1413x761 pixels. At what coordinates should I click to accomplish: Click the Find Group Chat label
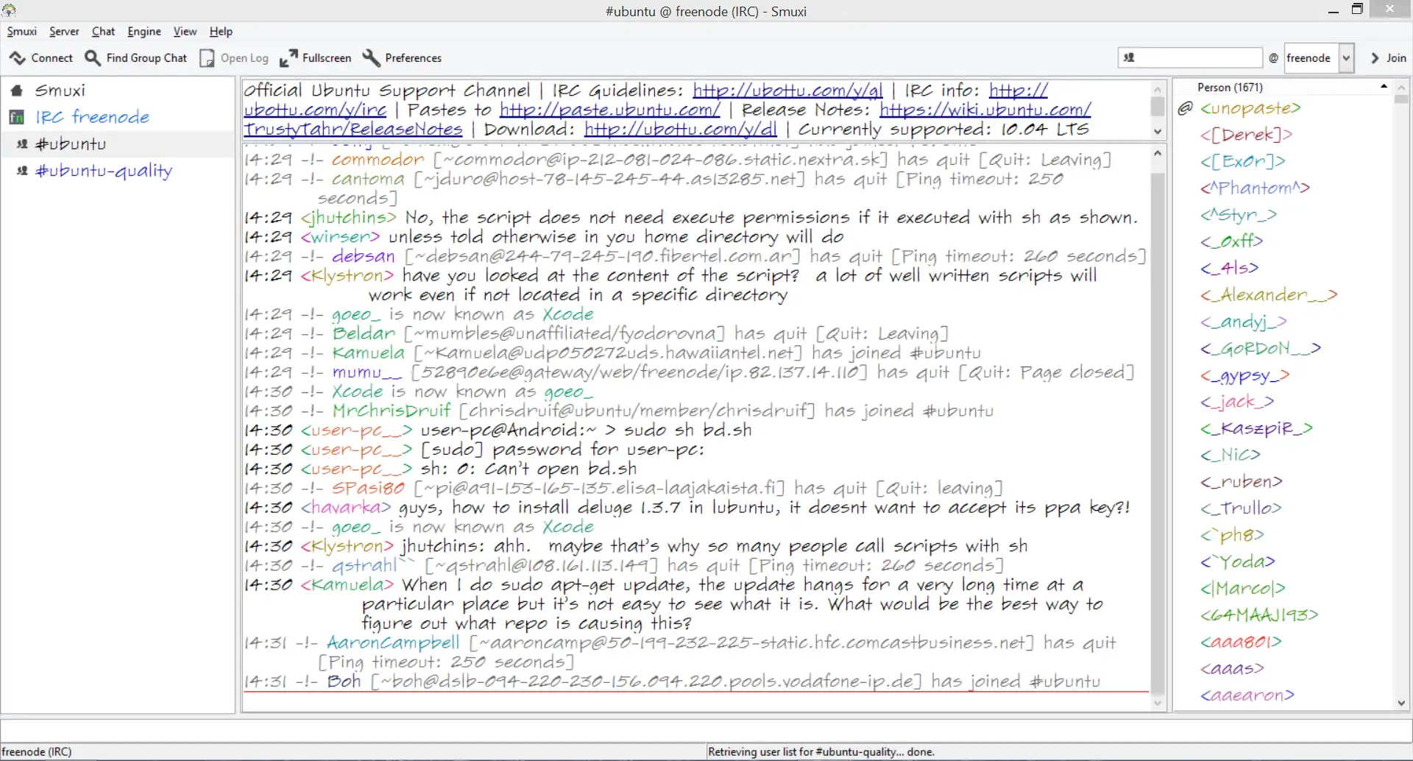point(146,58)
